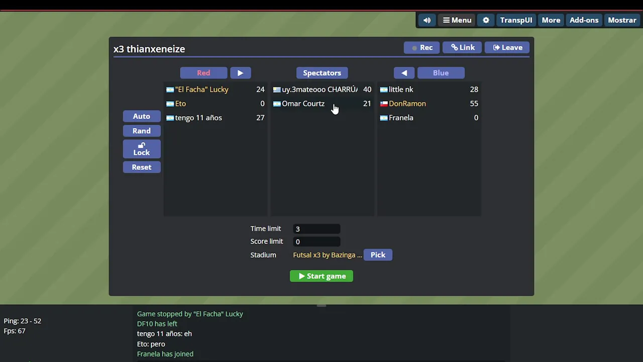Screen dimensions: 643x362
Task: Click the flag beside Franela
Action: click(384, 118)
